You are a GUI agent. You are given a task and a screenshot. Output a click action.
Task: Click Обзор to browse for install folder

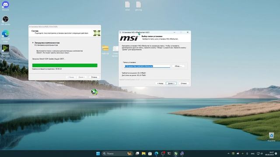178,66
